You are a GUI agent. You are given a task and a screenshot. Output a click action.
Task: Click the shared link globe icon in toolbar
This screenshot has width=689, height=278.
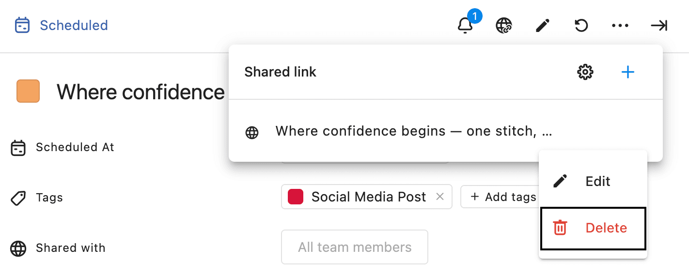click(x=504, y=25)
